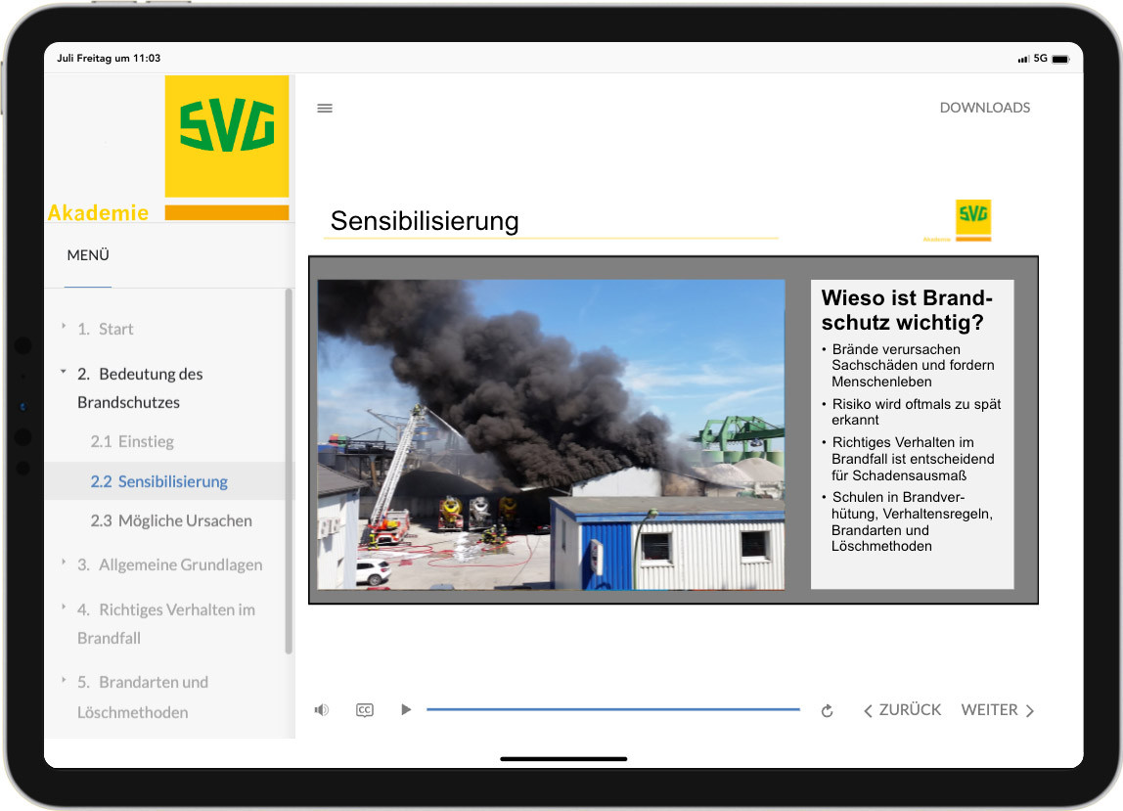Expand the 1. Start arrow
Viewport: 1123px width, 811px height.
point(64,327)
